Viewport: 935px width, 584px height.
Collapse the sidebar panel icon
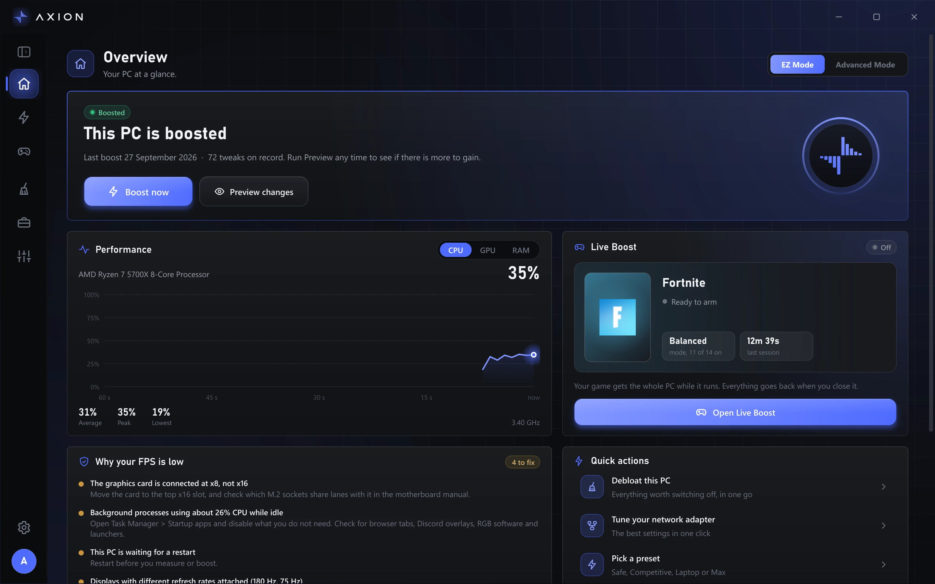[x=24, y=52]
